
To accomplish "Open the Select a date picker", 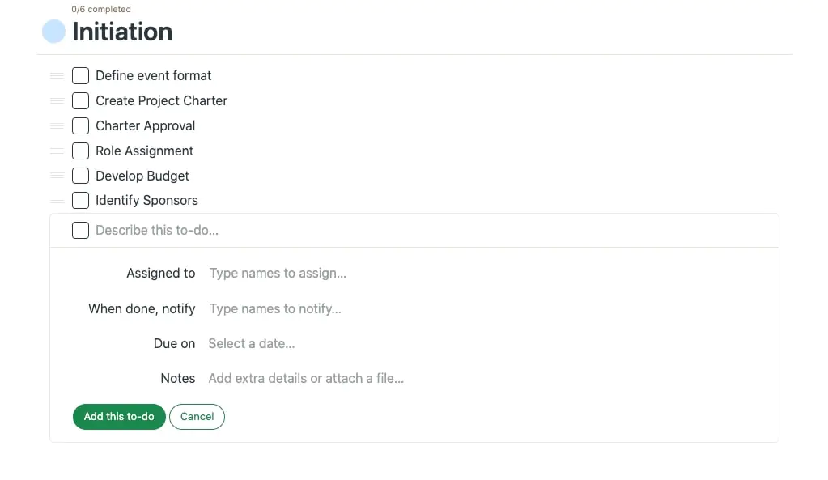I will click(x=251, y=343).
